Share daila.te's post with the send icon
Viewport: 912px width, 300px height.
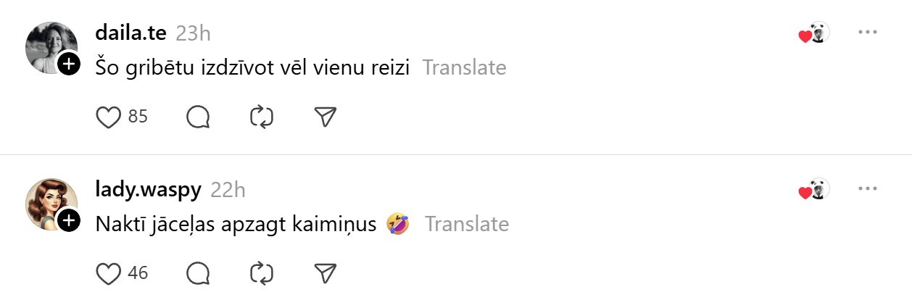(x=326, y=117)
